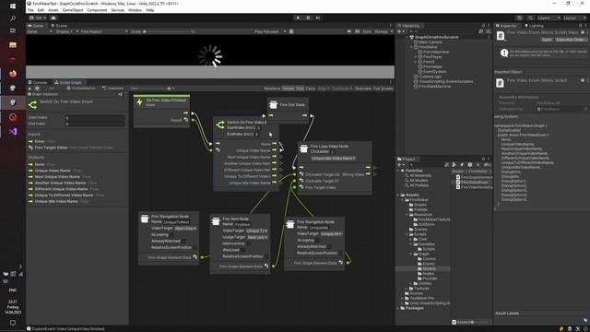Screen dimensions: 590x332
Task: Toggle the Values button in Script Graph toolbar
Action: (289, 89)
